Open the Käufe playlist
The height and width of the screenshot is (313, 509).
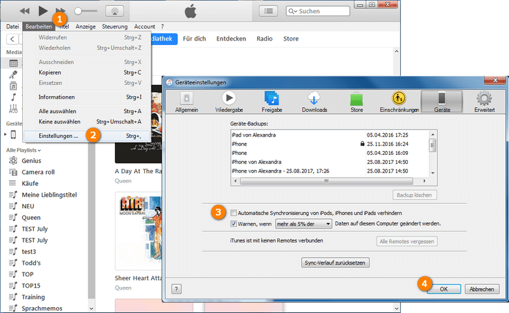pyautogui.click(x=30, y=184)
